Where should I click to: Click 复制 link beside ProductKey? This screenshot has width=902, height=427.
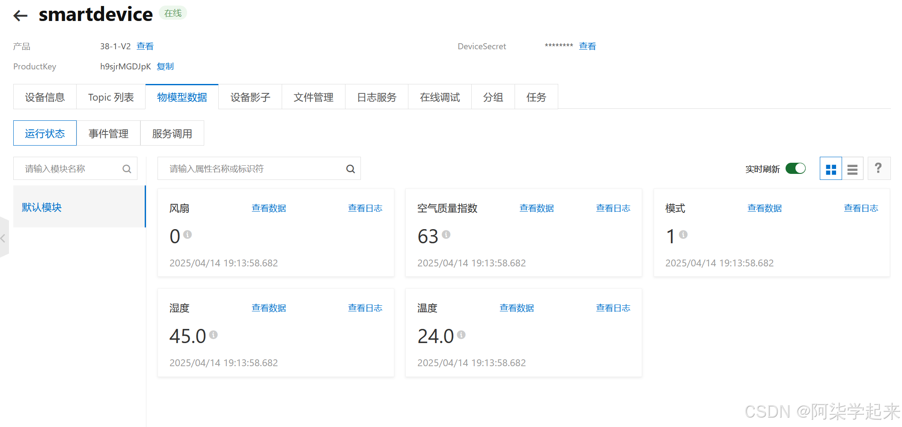[165, 66]
